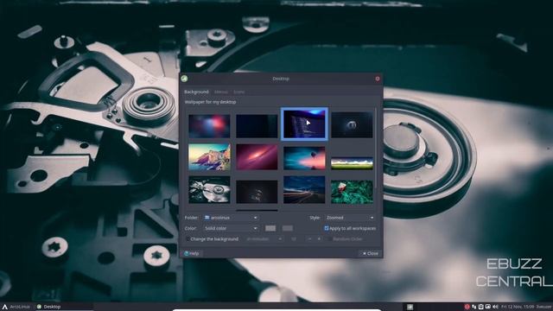
Task: Switch to the Background tab
Action: 196,92
